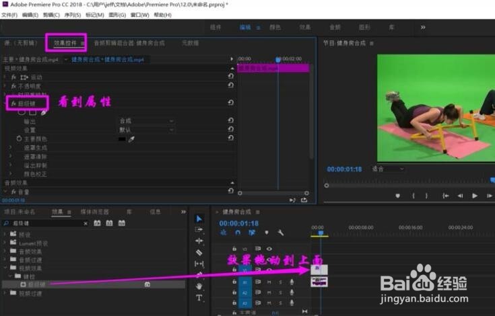Filter by YUV effects in Effects panel

click(121, 223)
